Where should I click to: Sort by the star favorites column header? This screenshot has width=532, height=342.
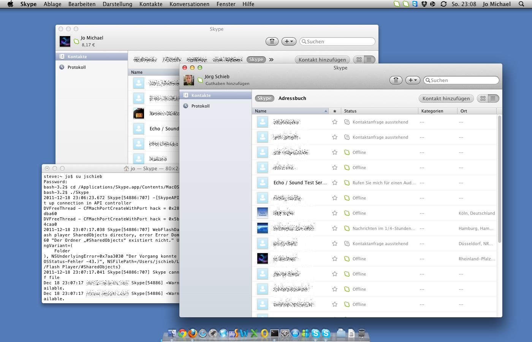[335, 111]
